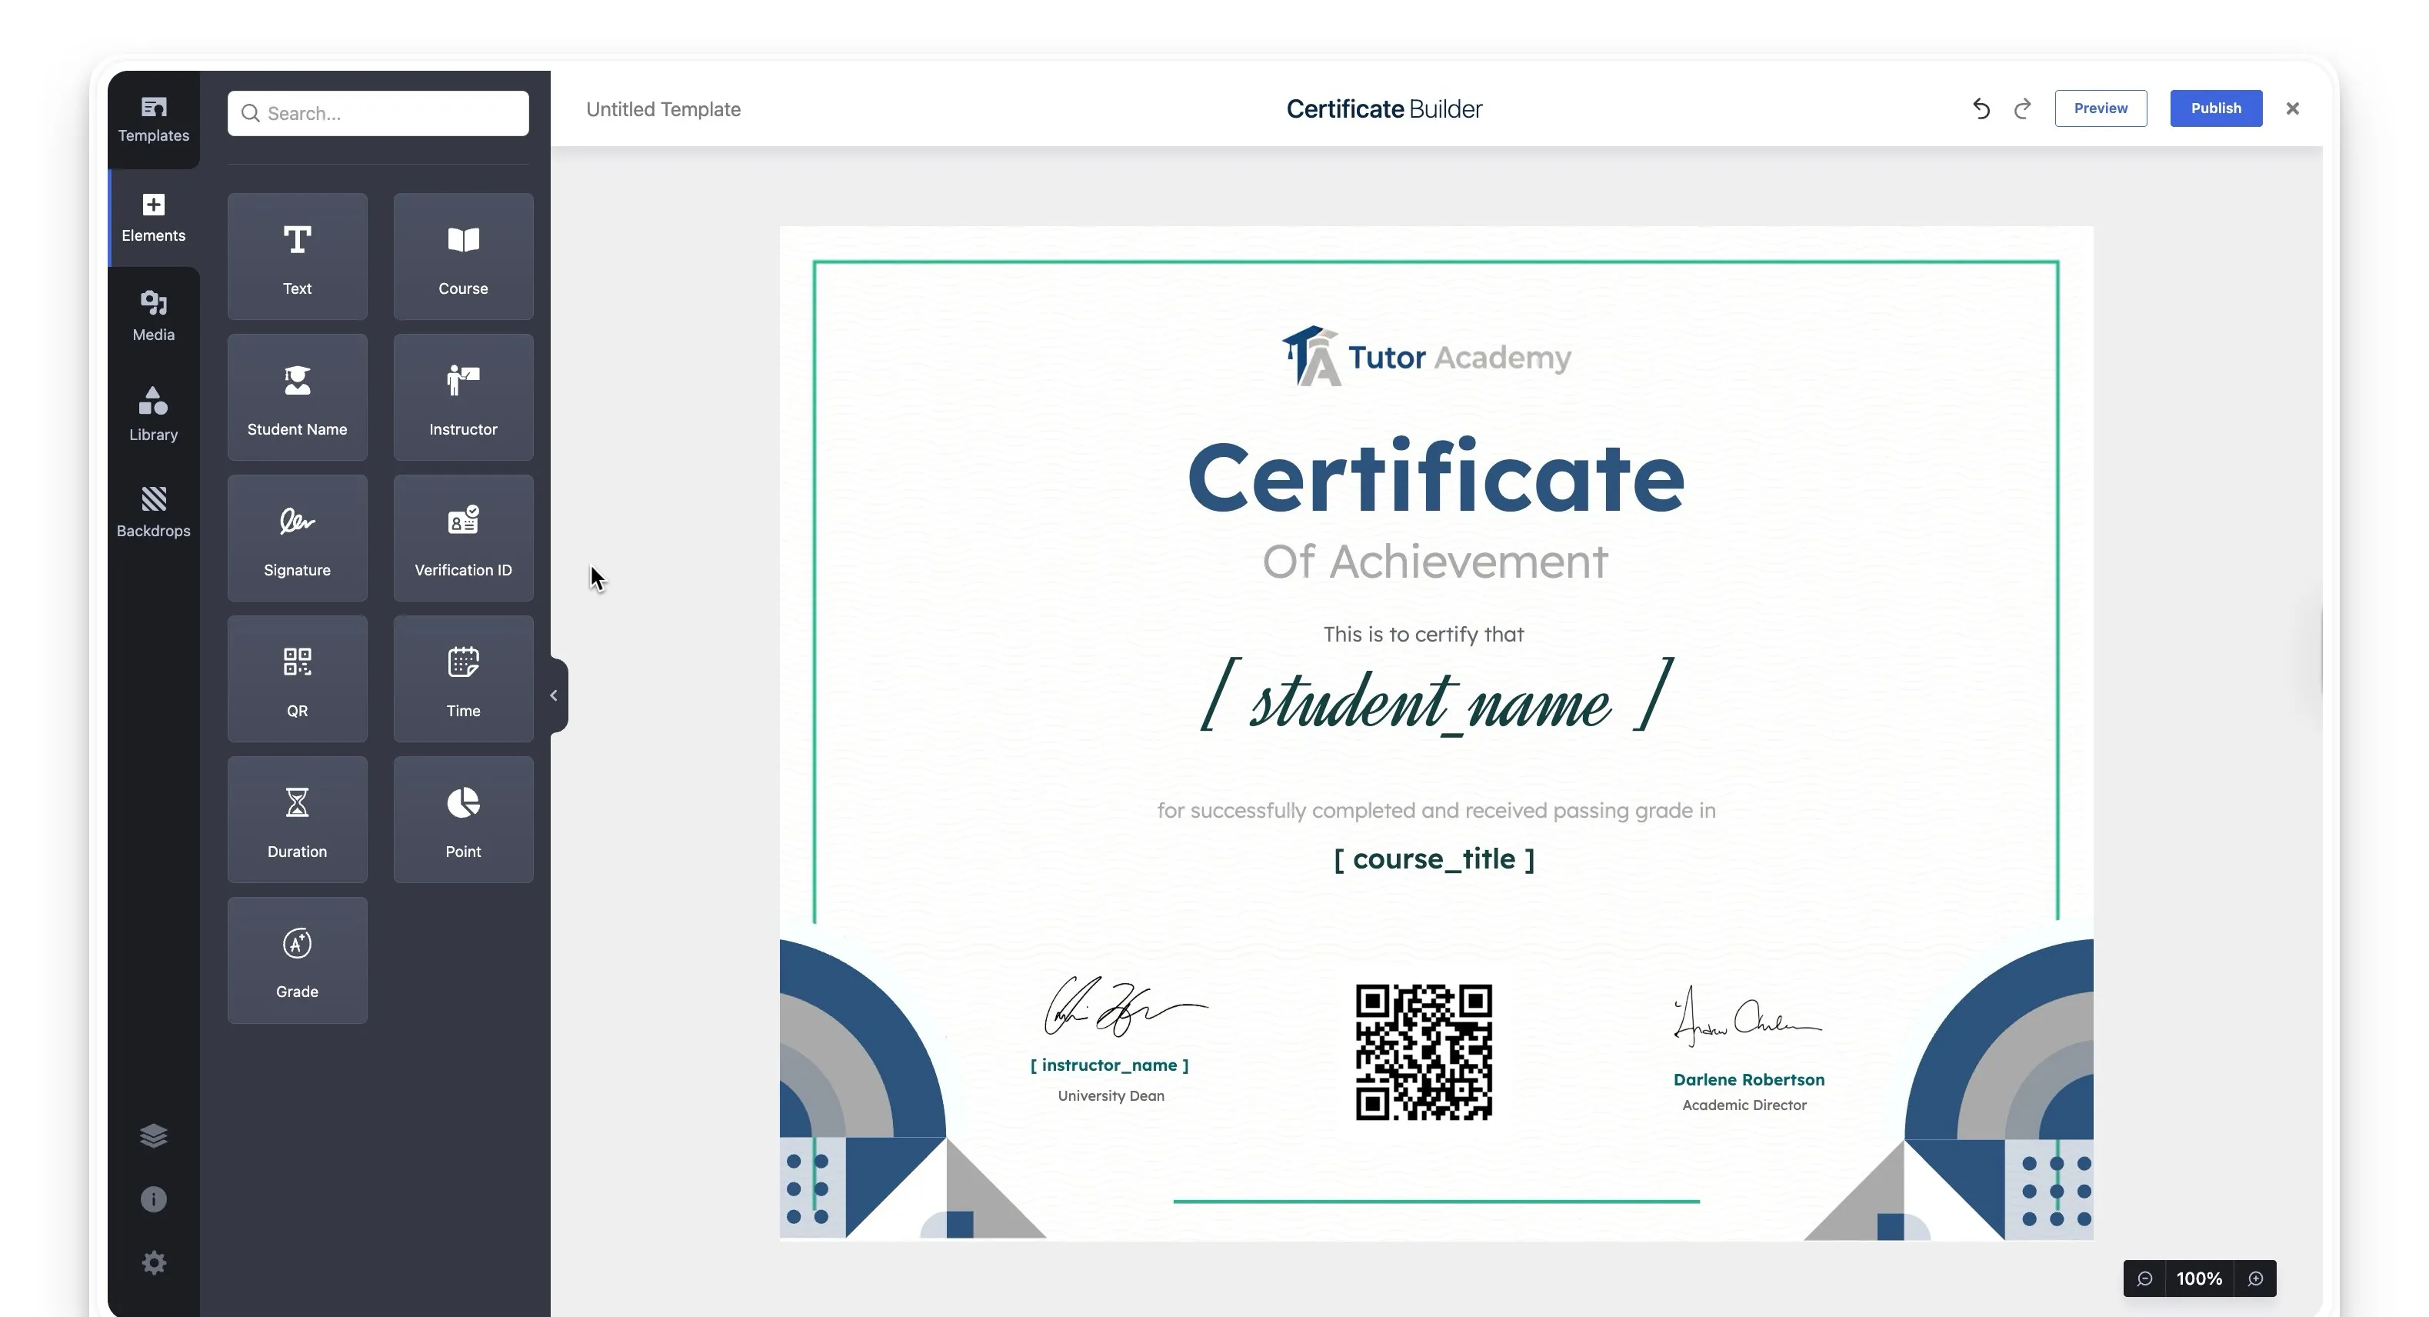Screen dimensions: 2429x1317
Task: Zoom out the canvas
Action: tap(2144, 1279)
